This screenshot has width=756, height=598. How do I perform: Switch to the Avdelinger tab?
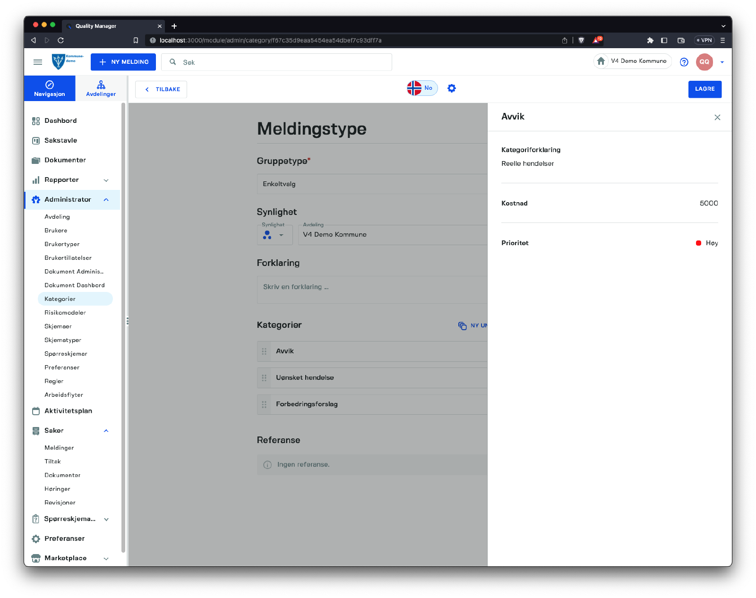[x=101, y=88]
